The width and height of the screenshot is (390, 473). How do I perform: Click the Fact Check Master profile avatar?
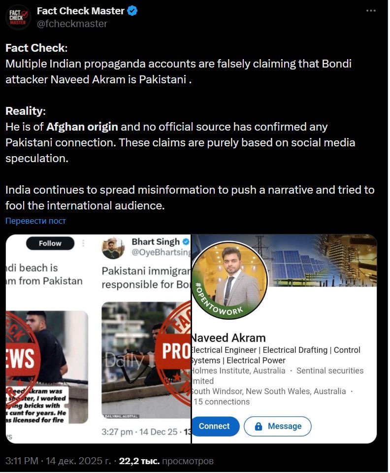tap(18, 17)
